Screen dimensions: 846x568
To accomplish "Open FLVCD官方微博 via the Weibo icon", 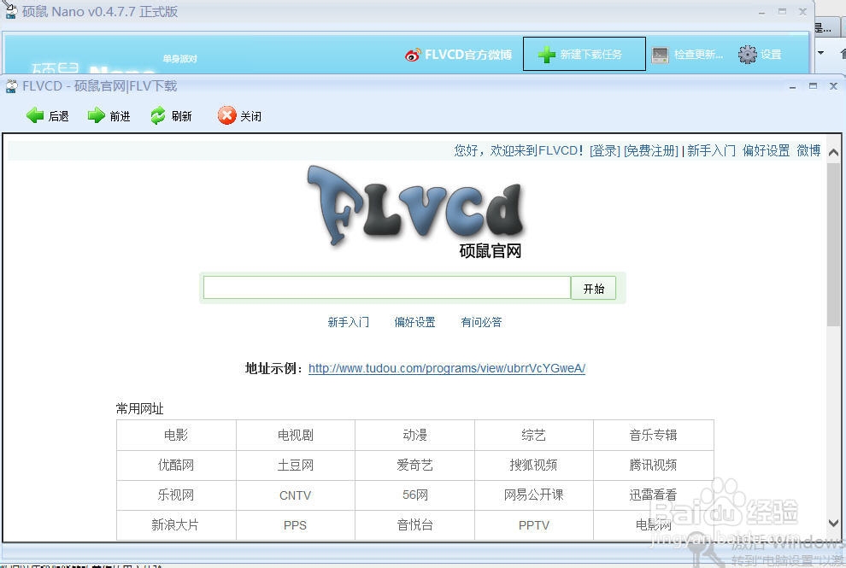I will [x=411, y=53].
